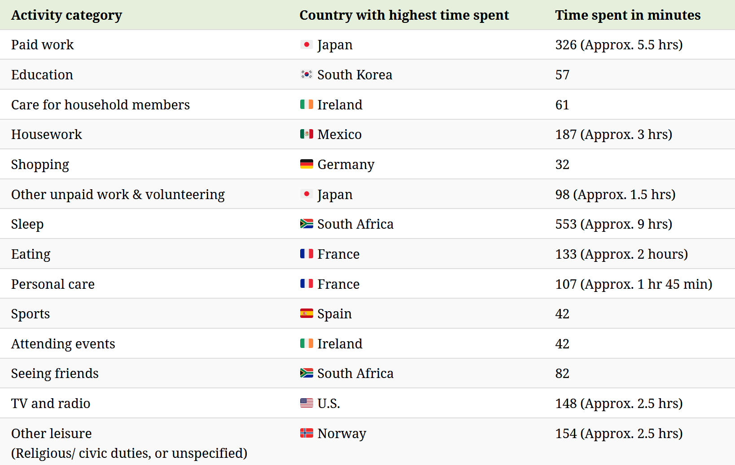This screenshot has width=735, height=465.
Task: Click the France flag in Eating row
Action: [306, 254]
